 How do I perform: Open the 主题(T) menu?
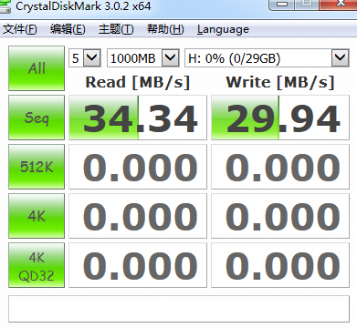click(116, 29)
